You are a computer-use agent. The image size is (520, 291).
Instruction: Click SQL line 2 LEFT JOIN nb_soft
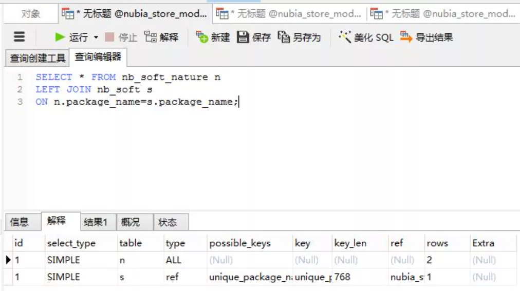pyautogui.click(x=94, y=89)
